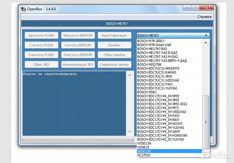Choose BOSCH EDC17CV44_54 HONGYAN

point(169,135)
